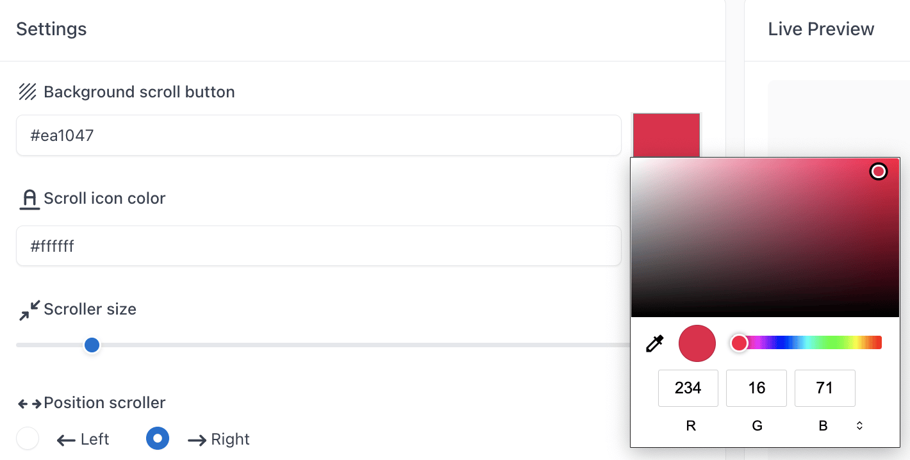Viewport: 910px width, 460px height.
Task: Click the R value field showing 234
Action: pyautogui.click(x=688, y=388)
